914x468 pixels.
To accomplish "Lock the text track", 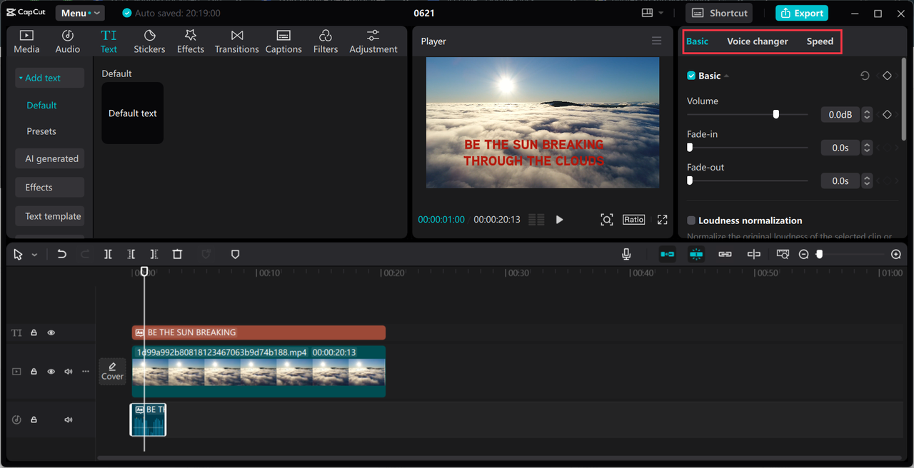I will click(x=34, y=332).
